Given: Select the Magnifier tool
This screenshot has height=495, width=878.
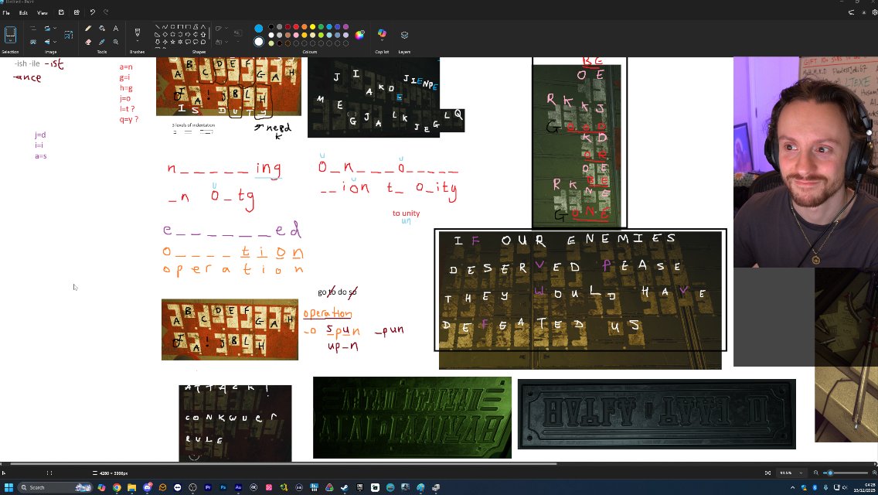Looking at the screenshot, I should 116,42.
